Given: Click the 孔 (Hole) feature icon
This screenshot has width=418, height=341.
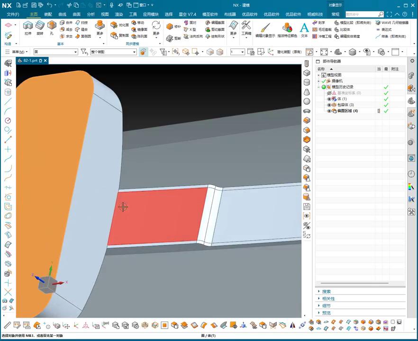Looking at the screenshot, I should click(x=52, y=26).
